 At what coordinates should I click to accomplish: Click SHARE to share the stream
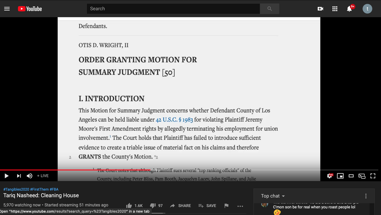[180, 205]
